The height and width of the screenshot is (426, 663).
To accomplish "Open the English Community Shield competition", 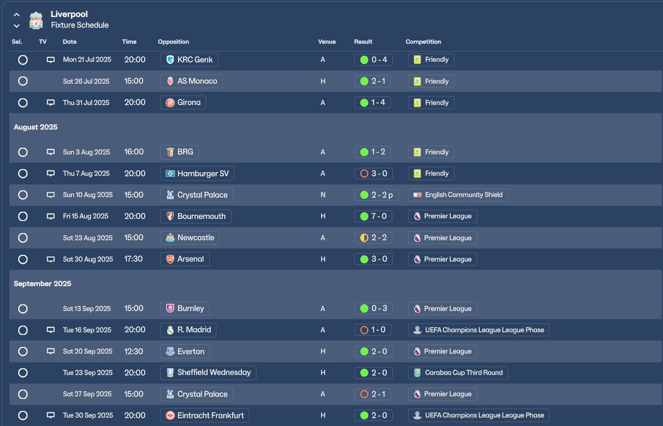I will tap(458, 195).
